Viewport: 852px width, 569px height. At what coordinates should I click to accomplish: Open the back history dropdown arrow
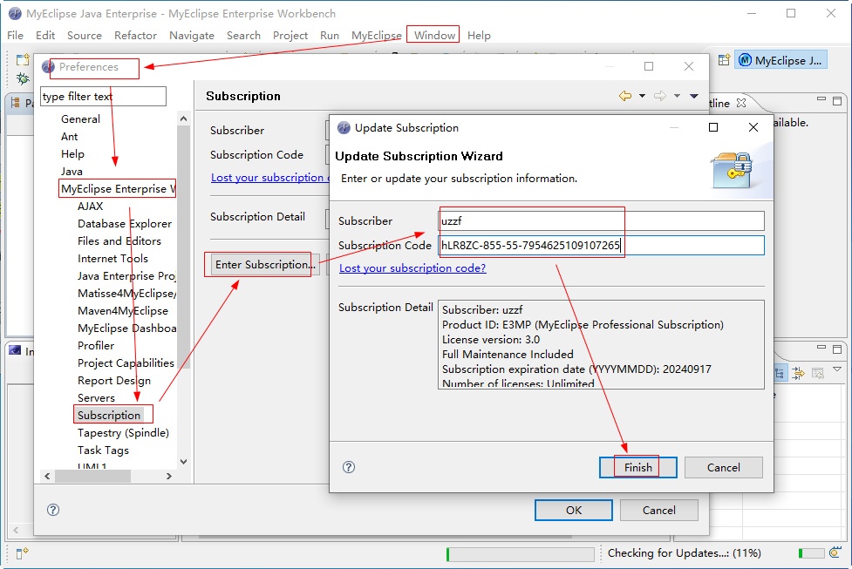(x=643, y=96)
